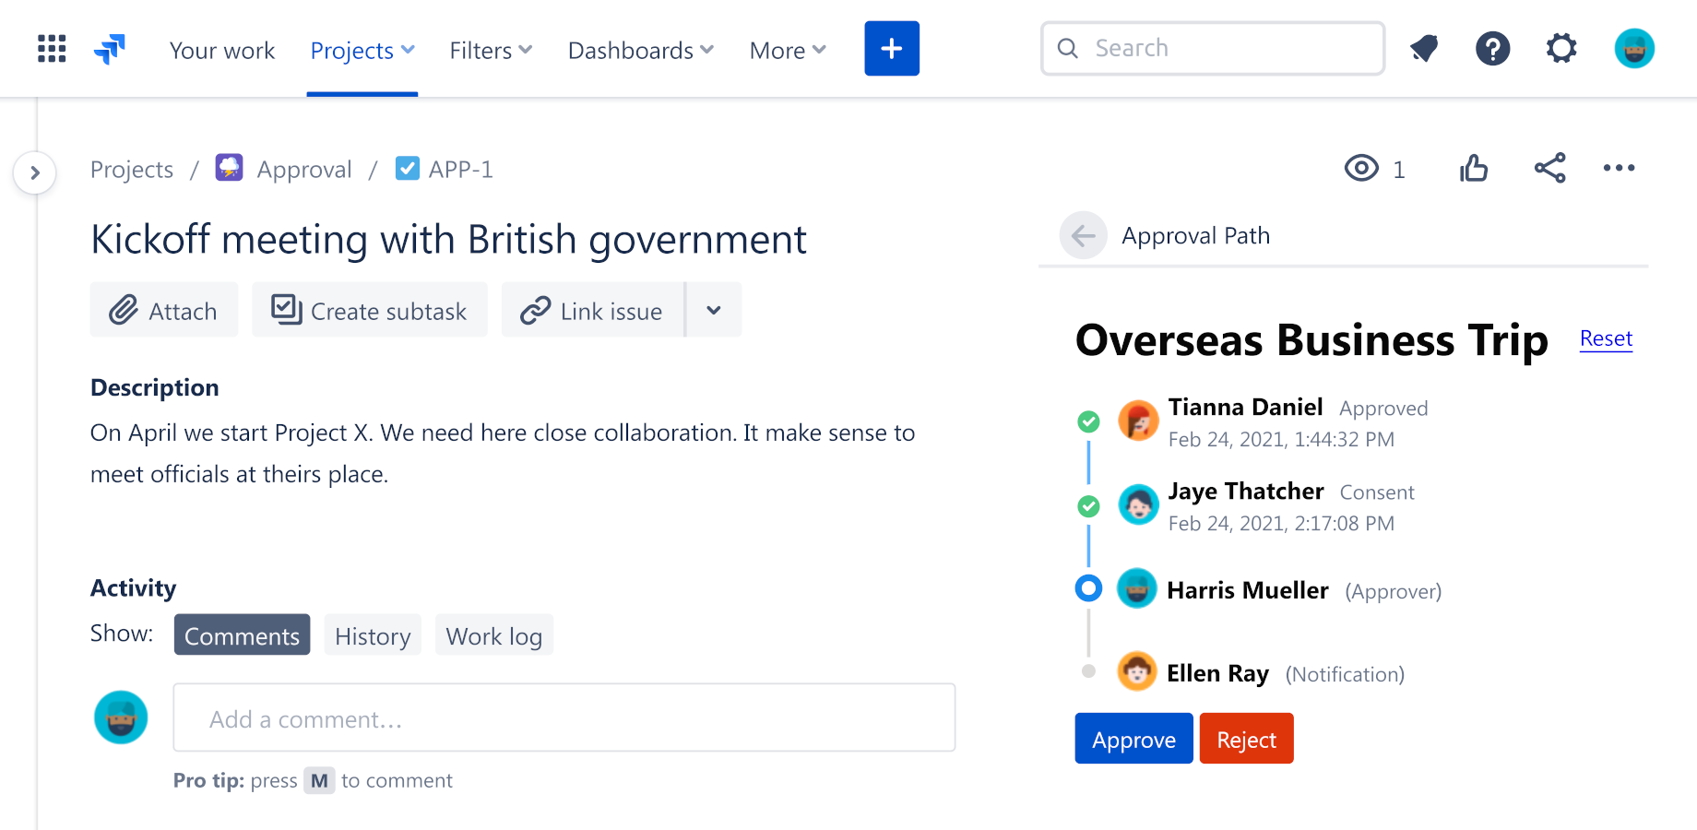The height and width of the screenshot is (830, 1697).
Task: Click Harris Mueller's avatar
Action: 1137,588
